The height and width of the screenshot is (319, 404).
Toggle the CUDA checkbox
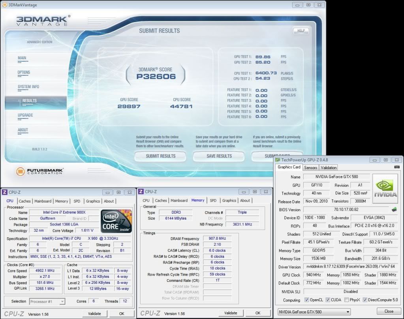pos(328,300)
